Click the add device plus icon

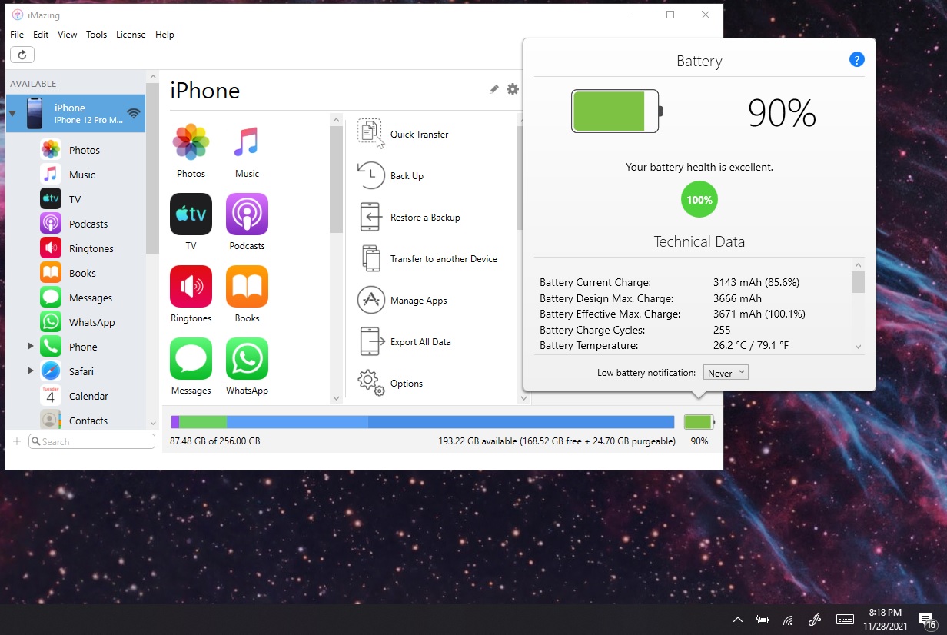(17, 441)
